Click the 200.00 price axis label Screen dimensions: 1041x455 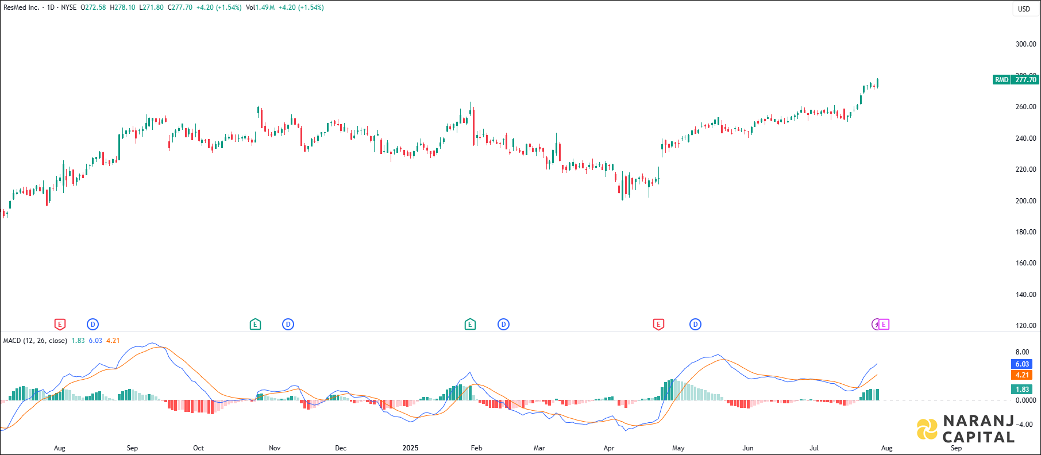click(x=1025, y=201)
